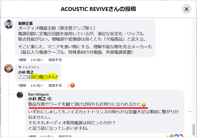
Task: View reaction emojis on Ken Ishiguro's reply
Action: 176,136
